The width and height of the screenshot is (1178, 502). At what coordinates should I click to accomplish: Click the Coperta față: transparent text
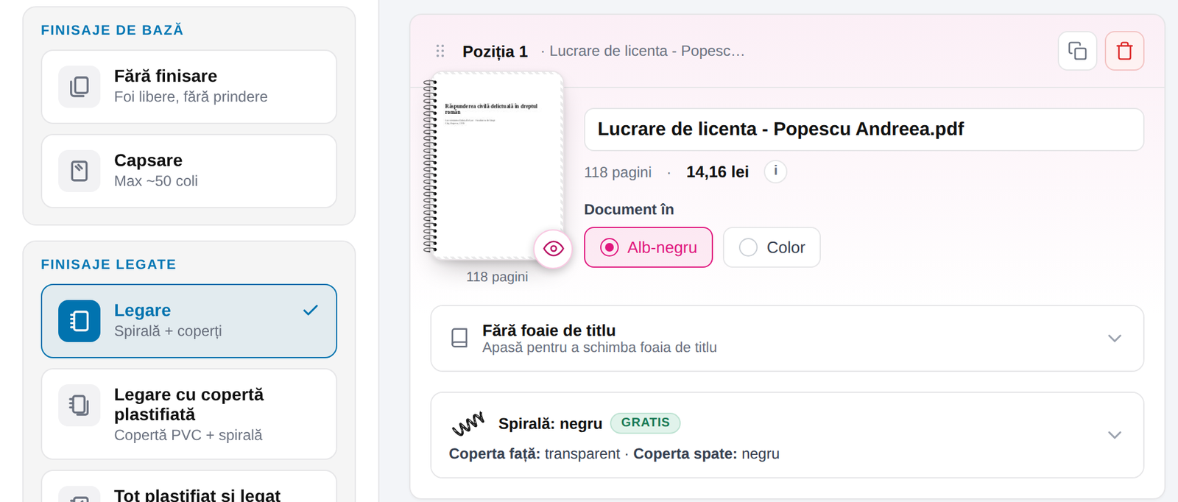point(535,454)
